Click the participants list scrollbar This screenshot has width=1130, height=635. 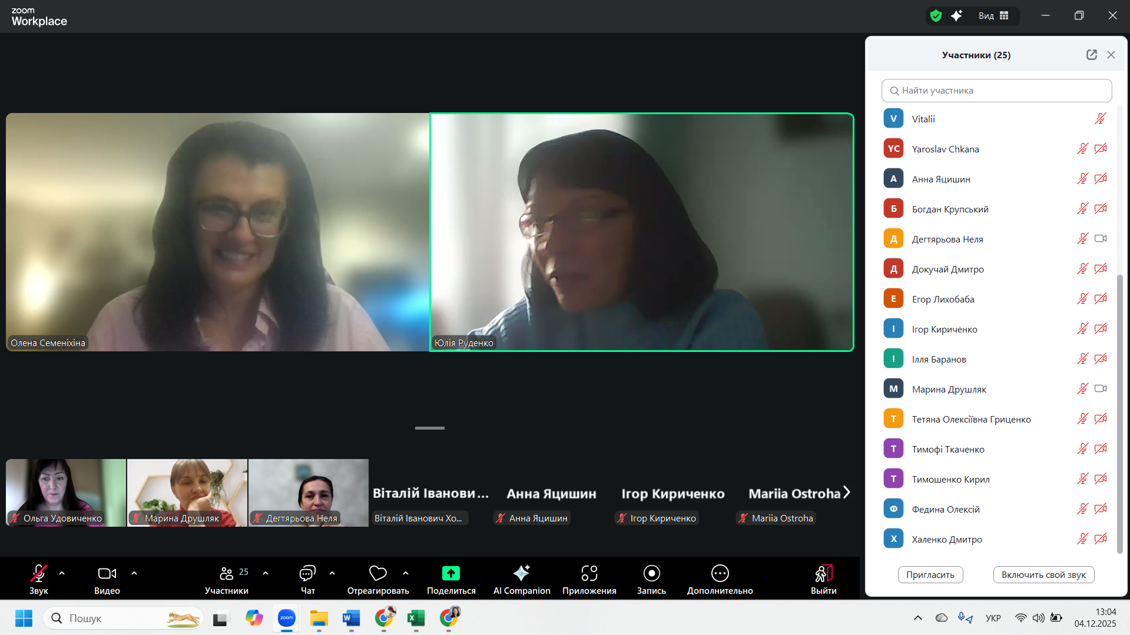point(1119,412)
